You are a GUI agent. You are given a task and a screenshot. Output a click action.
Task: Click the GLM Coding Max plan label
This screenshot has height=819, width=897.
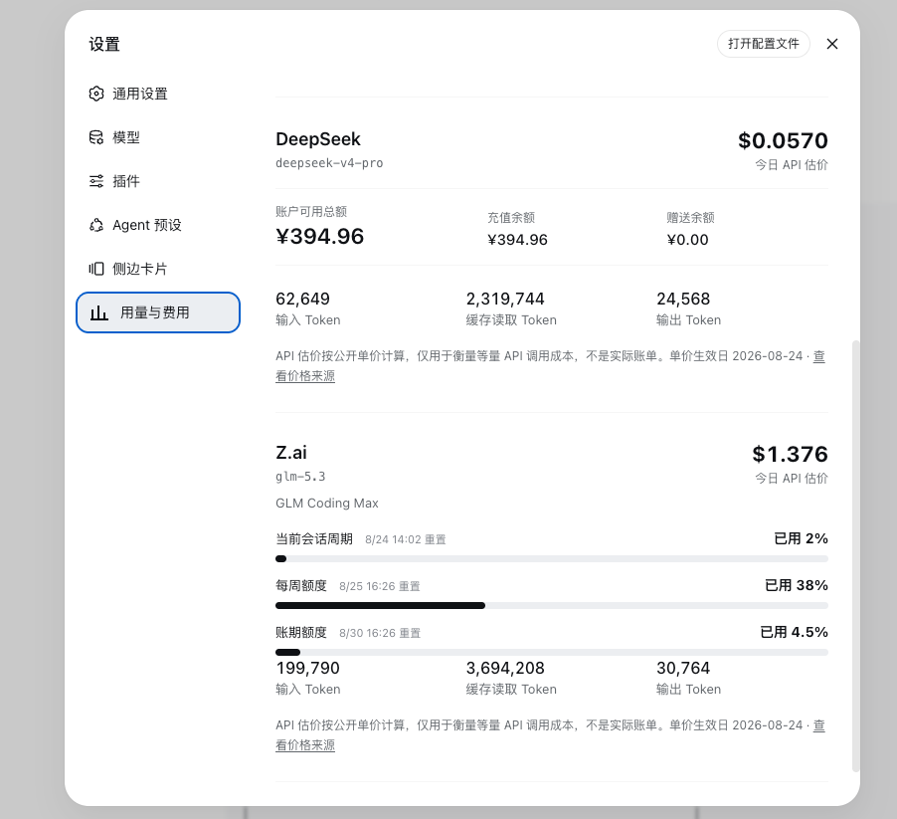pyautogui.click(x=326, y=504)
